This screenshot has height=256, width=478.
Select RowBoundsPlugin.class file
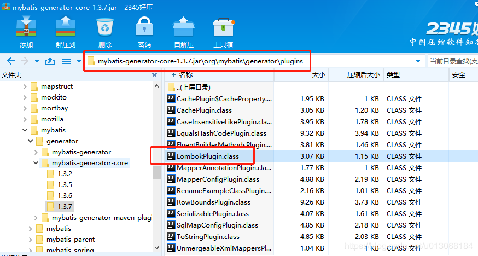(209, 202)
